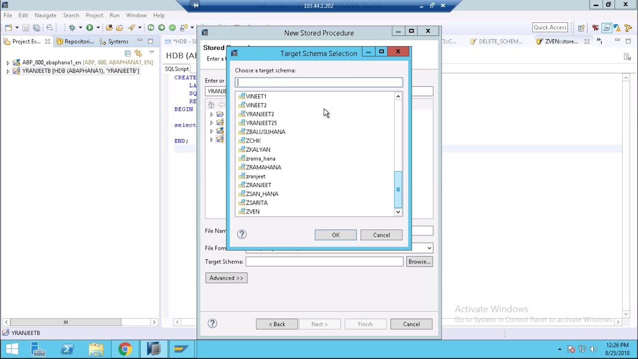Switch to DELETE_SCHEM... editor tab
638x359 pixels.
coord(496,41)
